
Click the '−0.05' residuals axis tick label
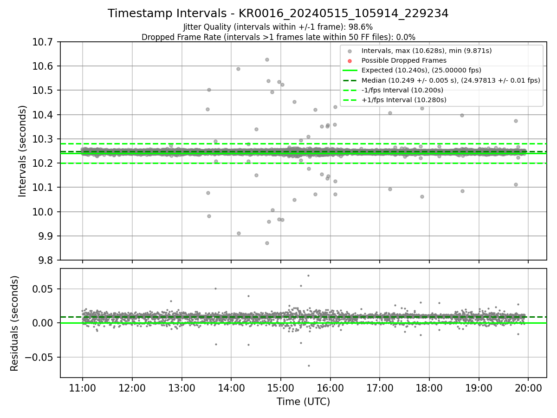40,357
